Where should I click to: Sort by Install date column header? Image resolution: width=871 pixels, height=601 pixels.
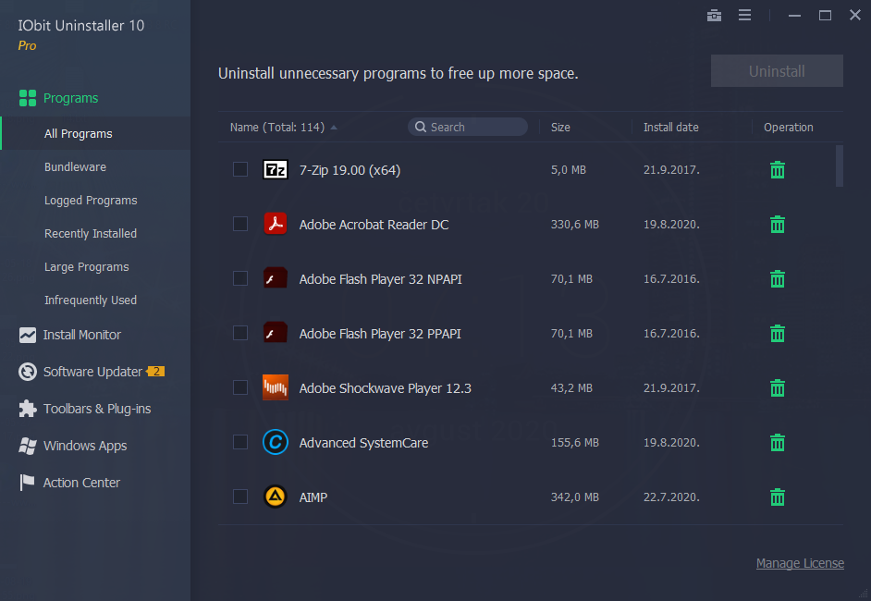coord(670,128)
